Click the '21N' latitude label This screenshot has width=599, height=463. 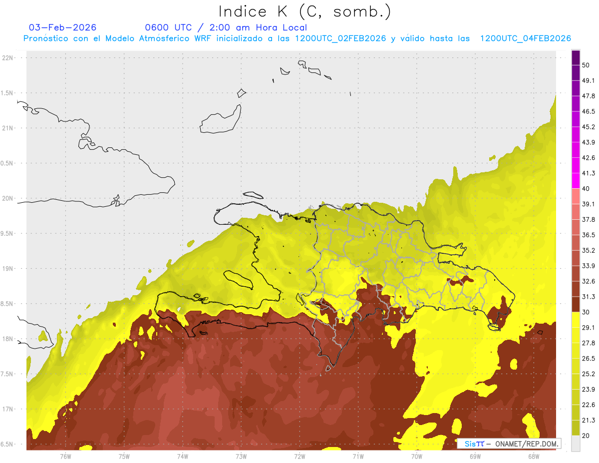[8, 128]
